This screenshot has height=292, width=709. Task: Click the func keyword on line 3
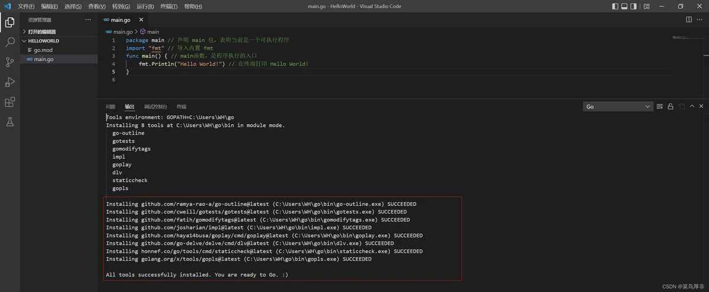[132, 56]
